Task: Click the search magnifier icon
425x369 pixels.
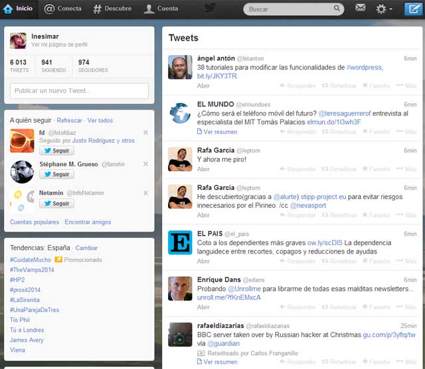Action: 337,9
